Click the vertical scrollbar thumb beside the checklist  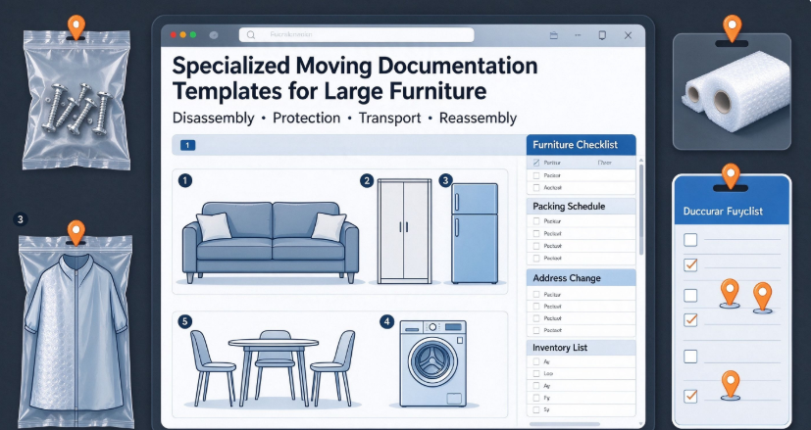(x=641, y=210)
